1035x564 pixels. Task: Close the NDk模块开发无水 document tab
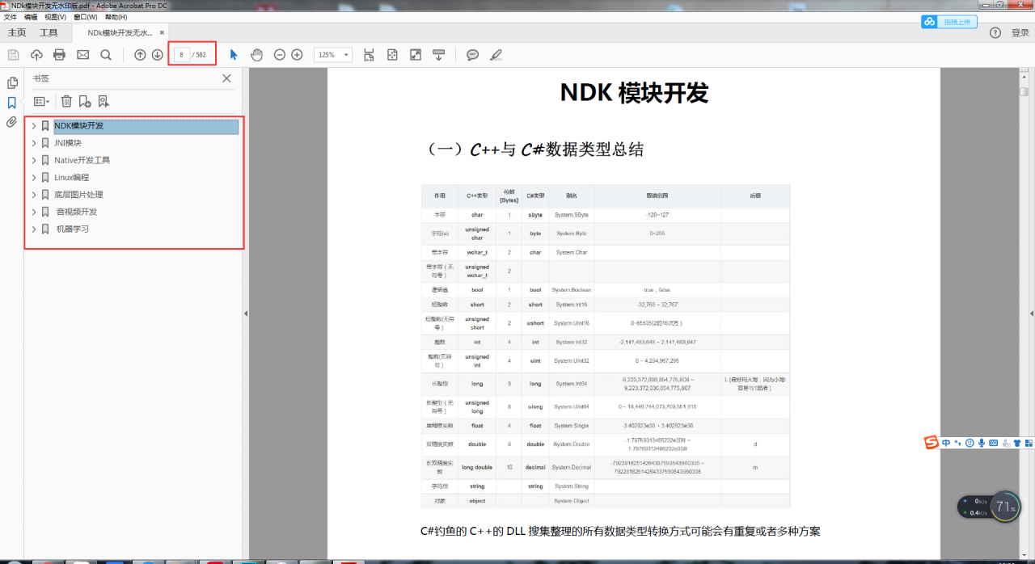click(163, 33)
